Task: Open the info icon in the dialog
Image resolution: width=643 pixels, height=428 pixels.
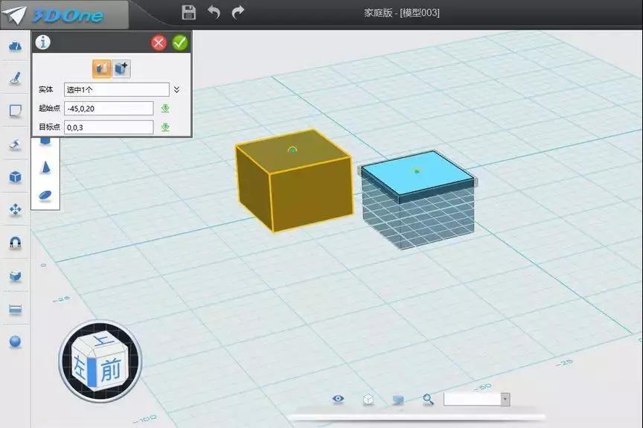Action: 42,42
